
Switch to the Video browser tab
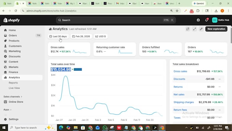[x=58, y=3]
